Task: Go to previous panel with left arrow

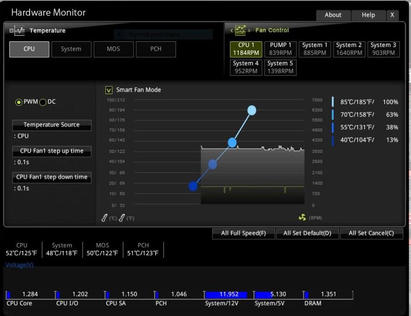Action: [x=231, y=30]
